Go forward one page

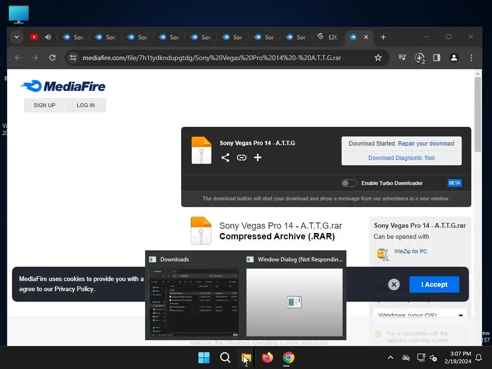pos(35,58)
